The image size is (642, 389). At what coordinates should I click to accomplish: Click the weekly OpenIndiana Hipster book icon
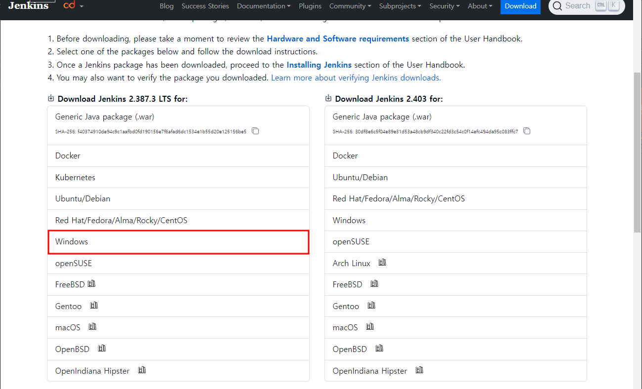click(x=419, y=370)
